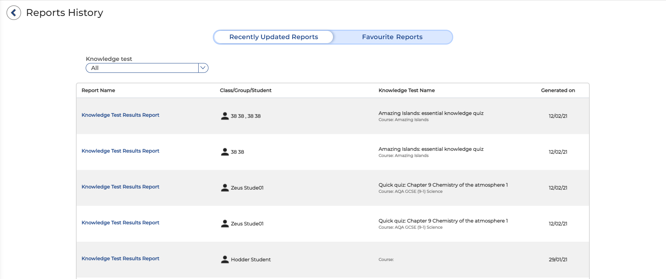This screenshot has width=666, height=279.
Task: Click the Generated on column header
Action: (x=558, y=90)
